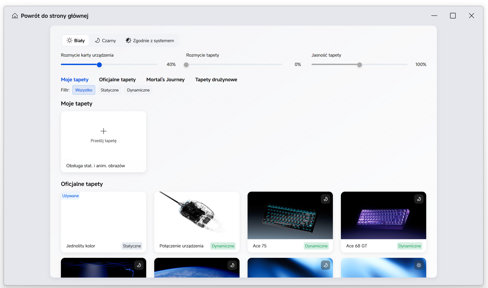The image size is (488, 288).
Task: Minimize the application window
Action: tap(434, 16)
